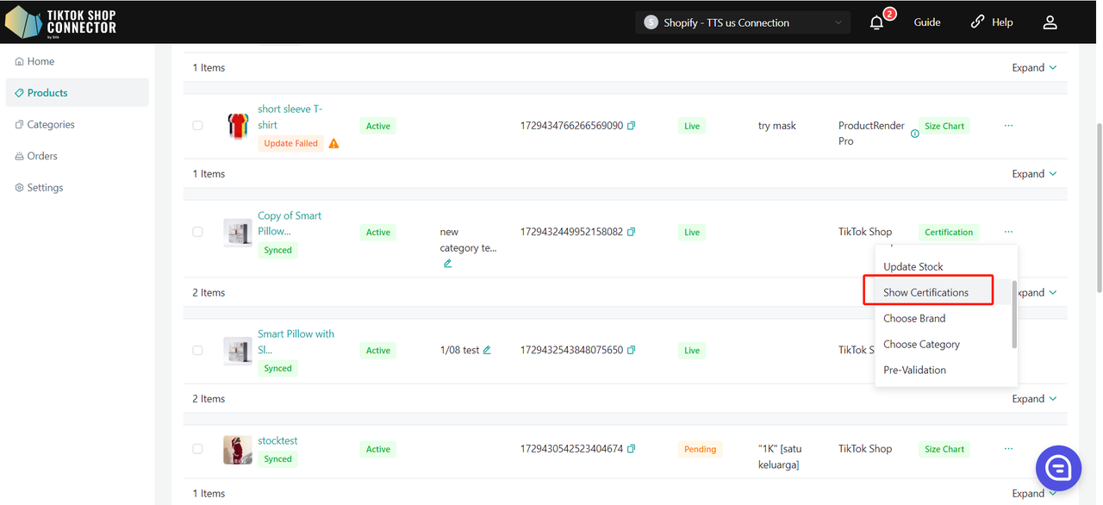This screenshot has height=505, width=1103.
Task: Open more actions for short sleeve T-shirt
Action: (x=1008, y=126)
